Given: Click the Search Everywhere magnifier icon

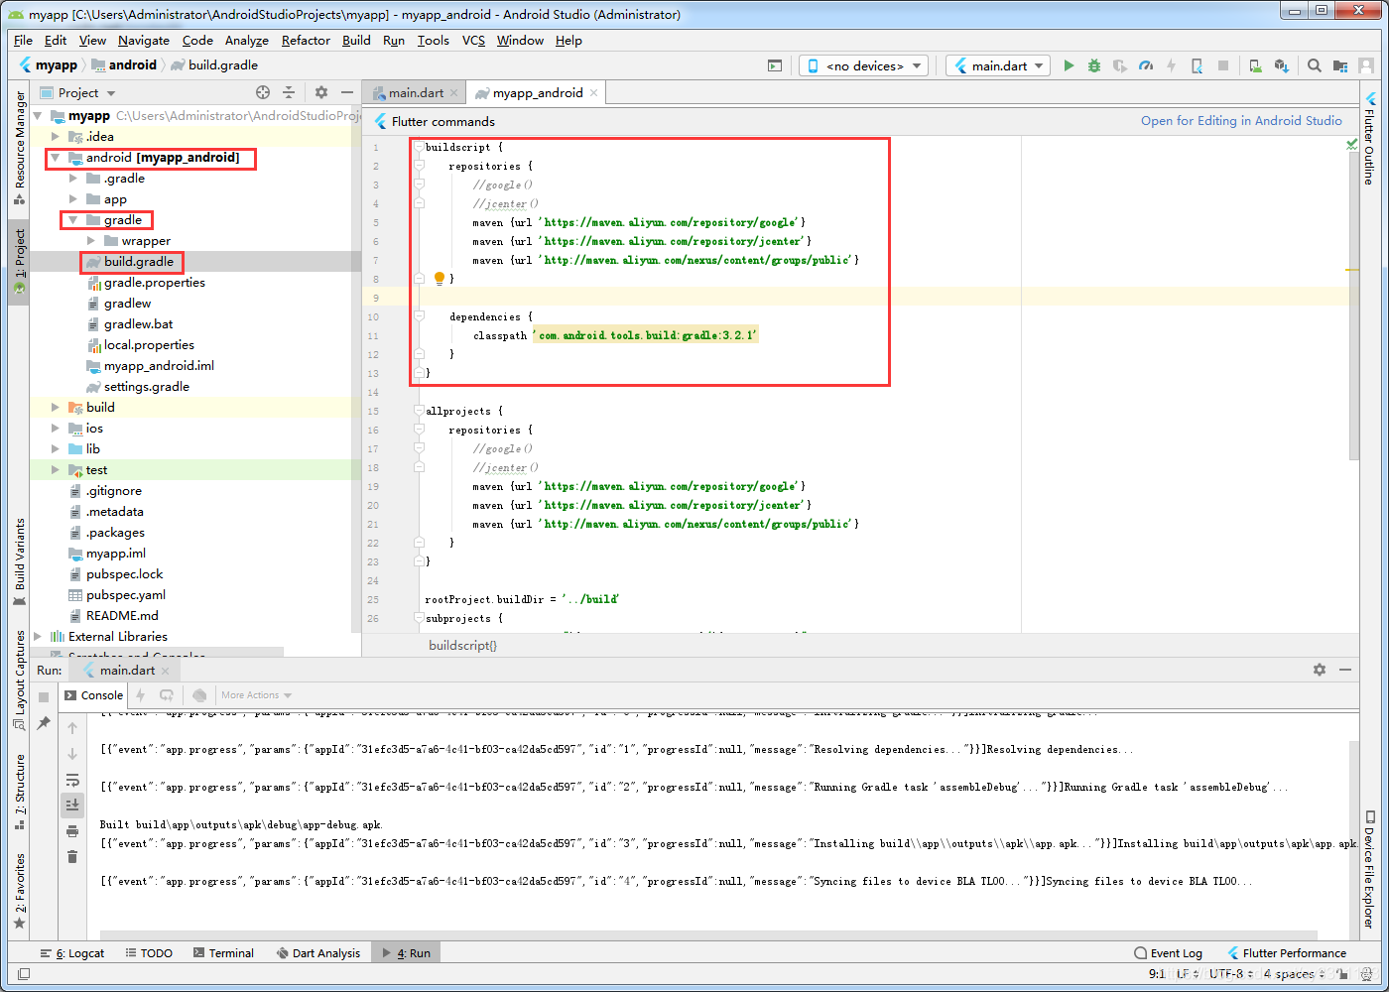Looking at the screenshot, I should tap(1314, 65).
